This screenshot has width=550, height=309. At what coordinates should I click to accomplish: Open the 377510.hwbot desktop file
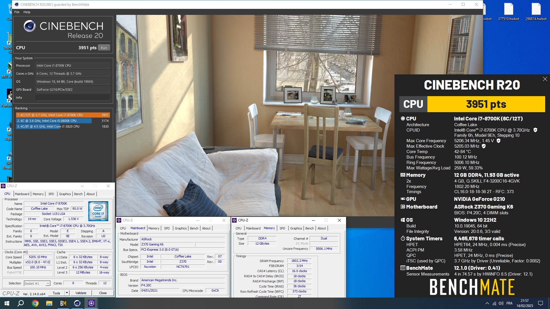tap(508, 12)
